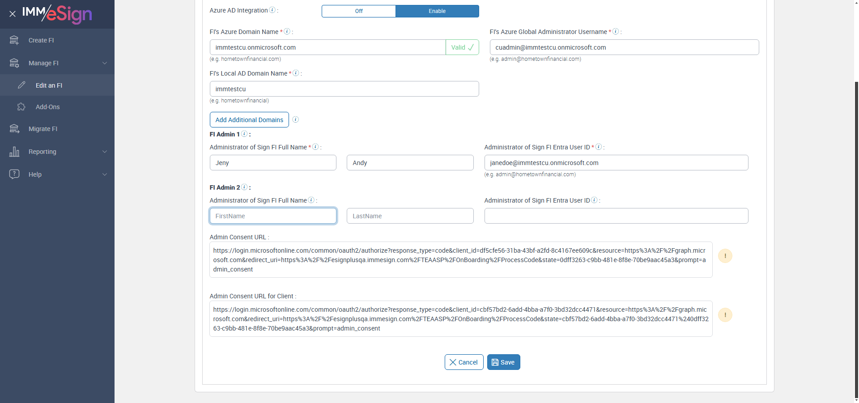
Task: Open the Migrate FI menu item
Action: click(x=43, y=129)
